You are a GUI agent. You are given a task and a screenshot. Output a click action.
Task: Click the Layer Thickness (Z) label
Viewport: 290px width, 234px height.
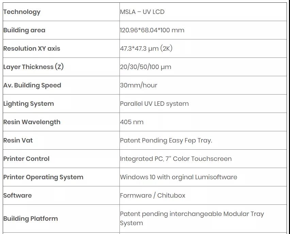pyautogui.click(x=33, y=67)
